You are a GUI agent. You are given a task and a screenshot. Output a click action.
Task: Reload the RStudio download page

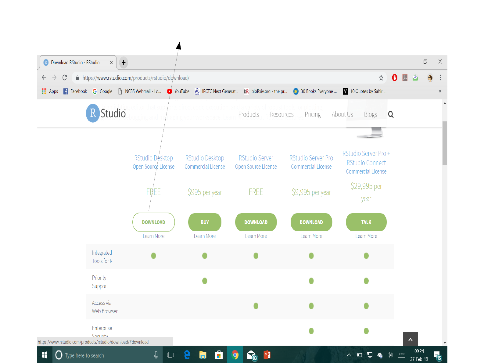pyautogui.click(x=65, y=77)
